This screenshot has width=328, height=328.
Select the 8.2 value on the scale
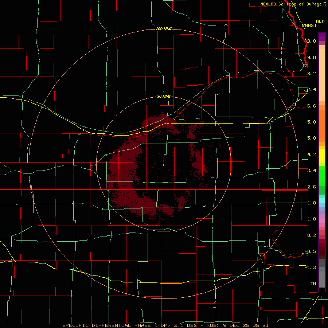312,73
